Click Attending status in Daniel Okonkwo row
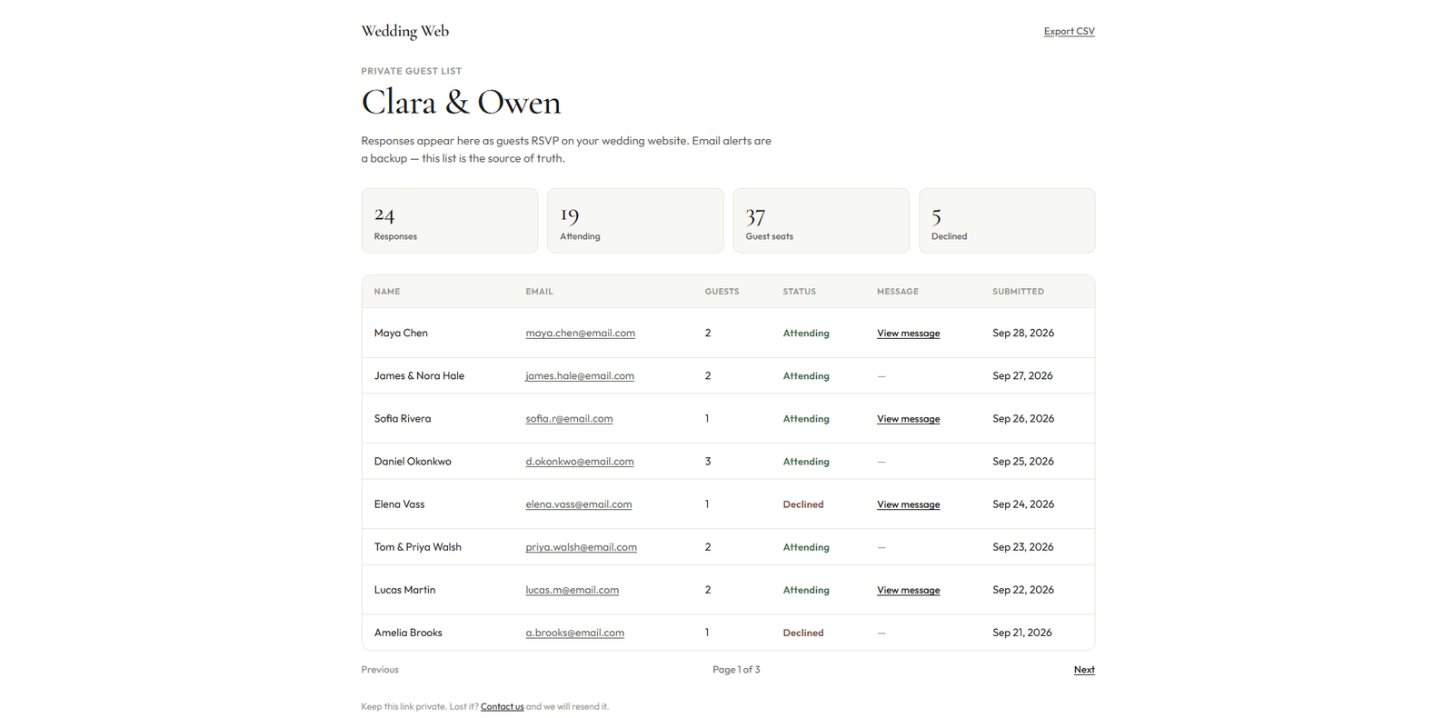 pyautogui.click(x=806, y=461)
